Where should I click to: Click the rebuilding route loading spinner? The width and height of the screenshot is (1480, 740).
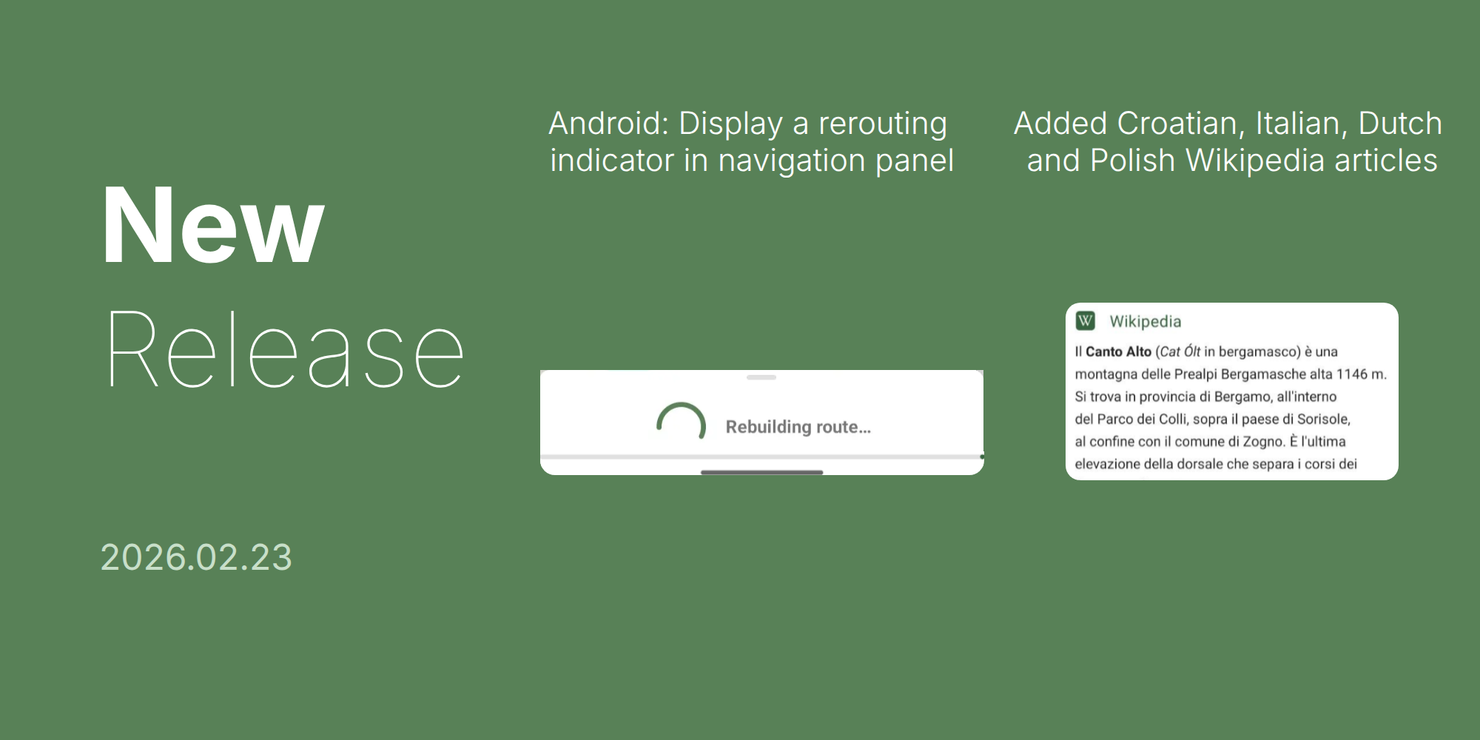681,422
